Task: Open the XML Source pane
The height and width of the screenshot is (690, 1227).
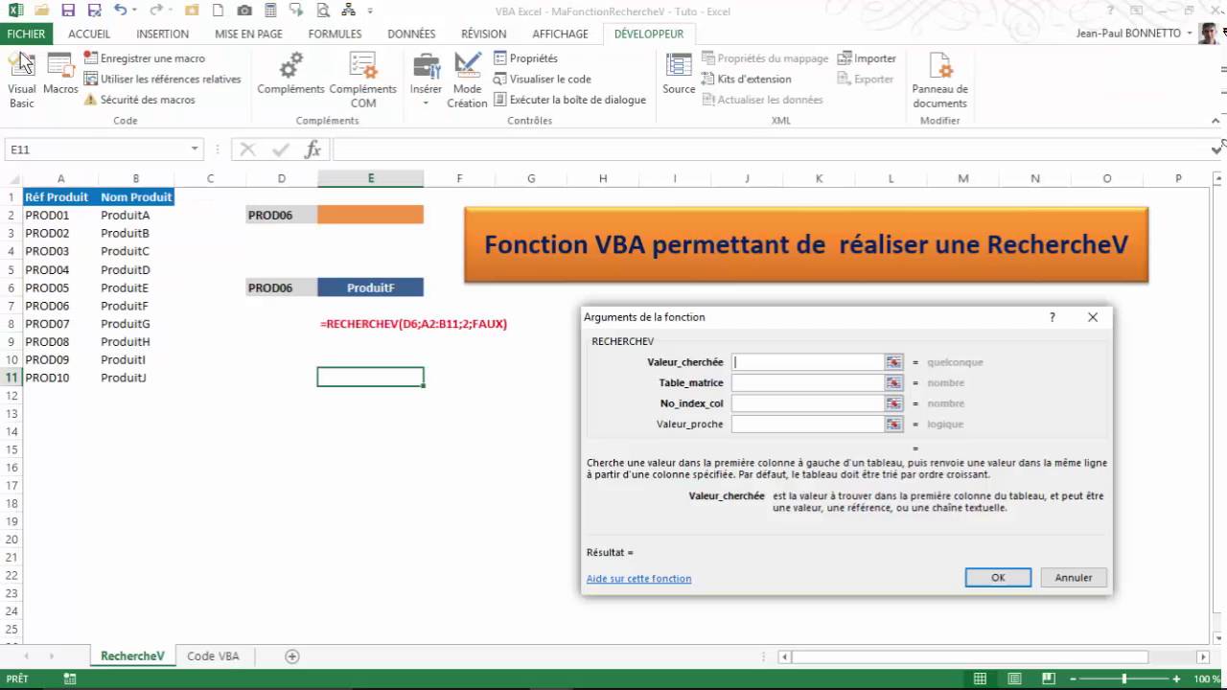Action: click(x=679, y=75)
